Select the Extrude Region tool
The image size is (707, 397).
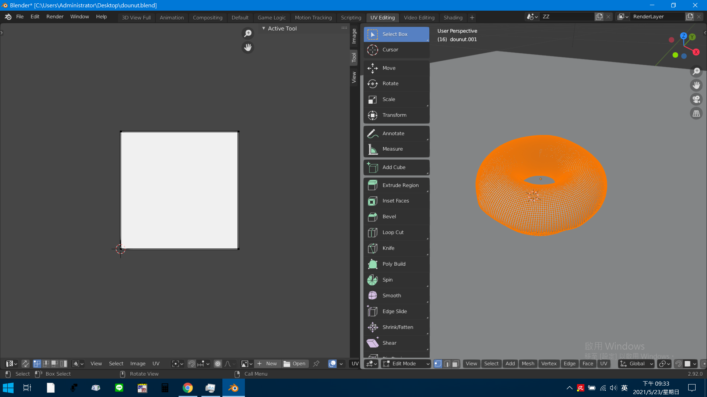[x=397, y=185]
